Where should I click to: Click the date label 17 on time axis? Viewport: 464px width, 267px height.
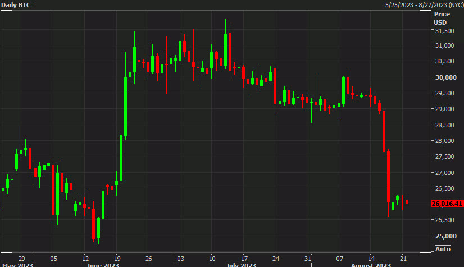(244, 259)
